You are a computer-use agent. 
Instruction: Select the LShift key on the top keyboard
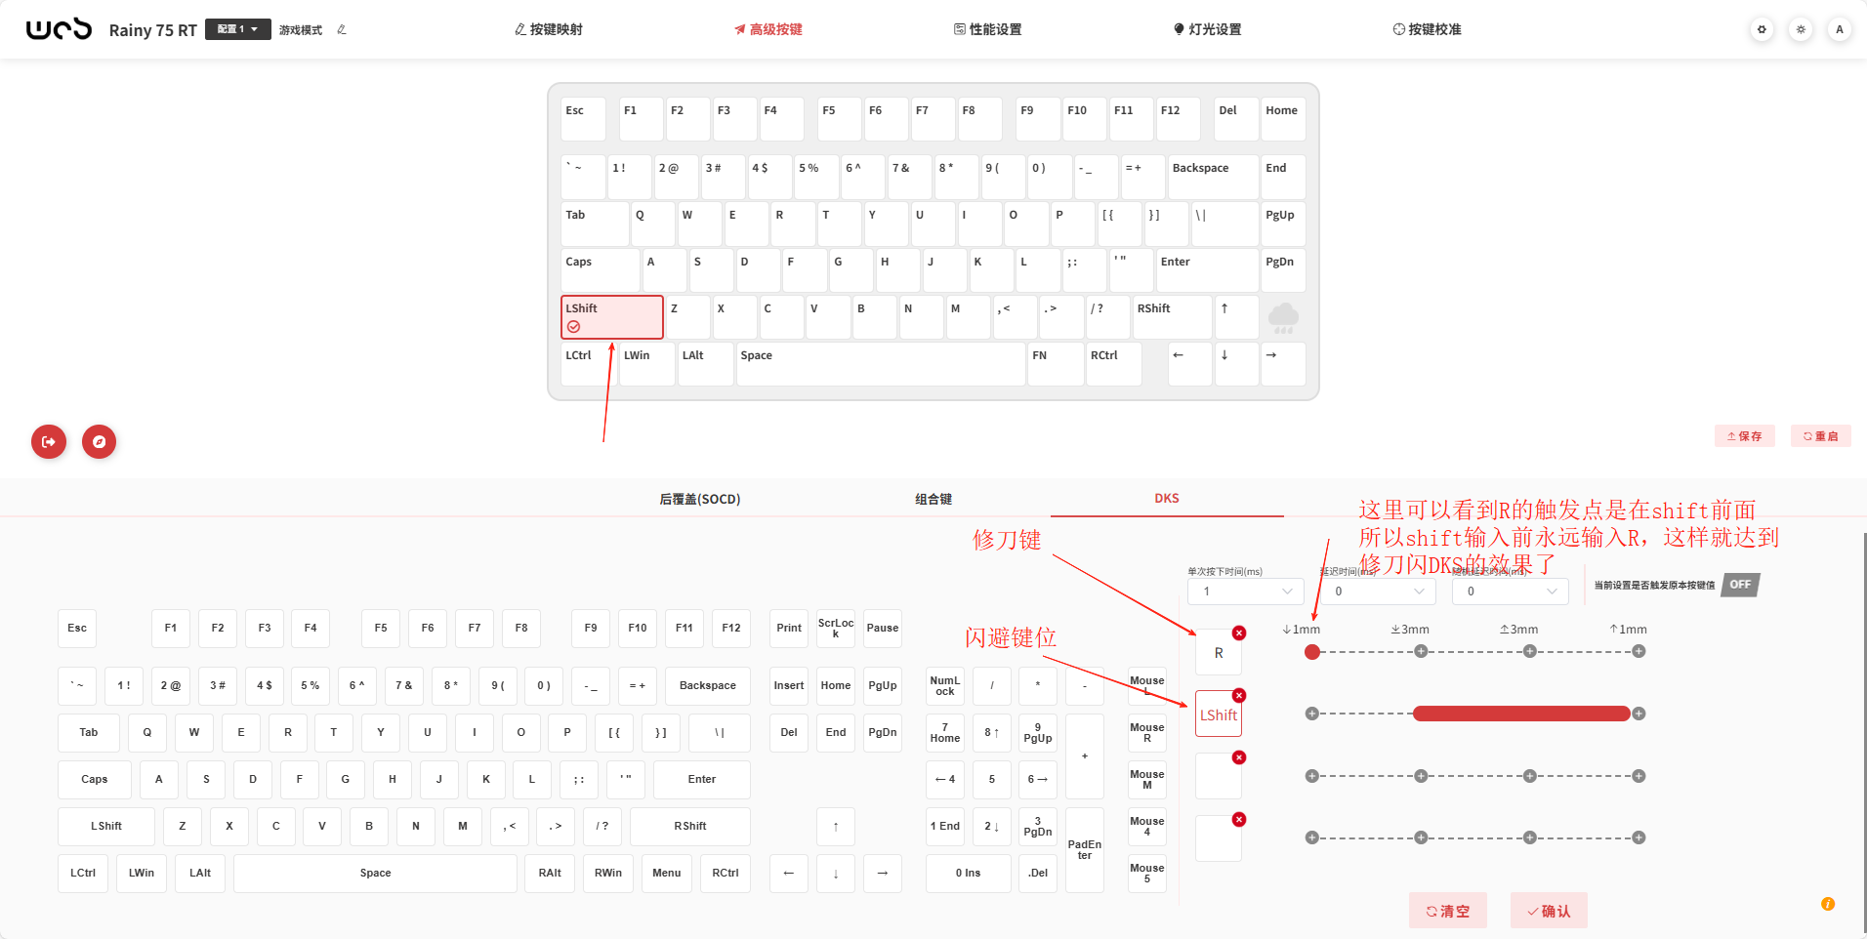(x=612, y=317)
